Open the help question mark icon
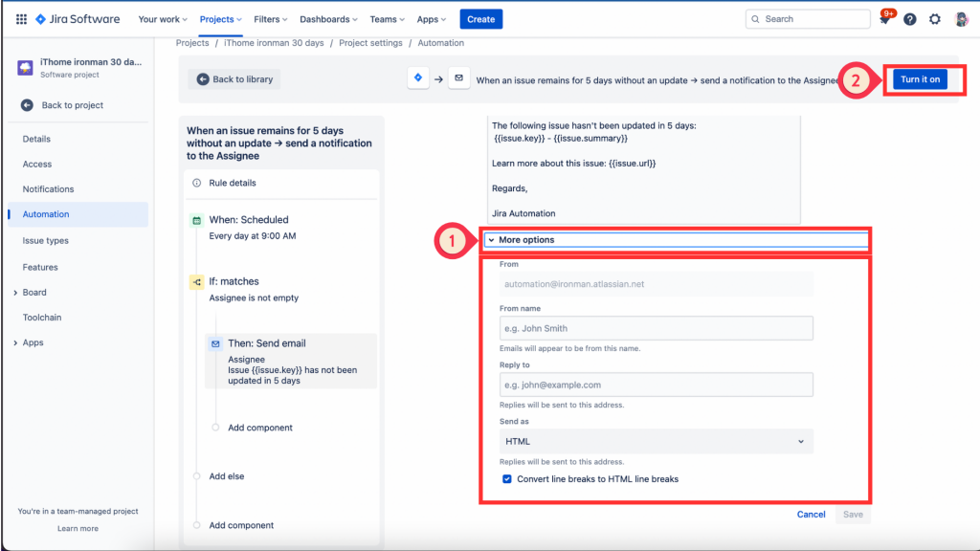This screenshot has width=980, height=551. coord(910,19)
